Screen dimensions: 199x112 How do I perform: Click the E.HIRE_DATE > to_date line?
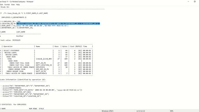tap(34, 26)
